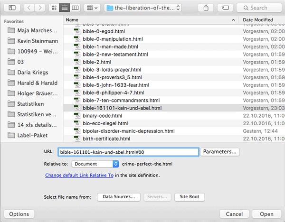Click the Data Sources... button
The width and height of the screenshot is (285, 222).
coord(119,196)
